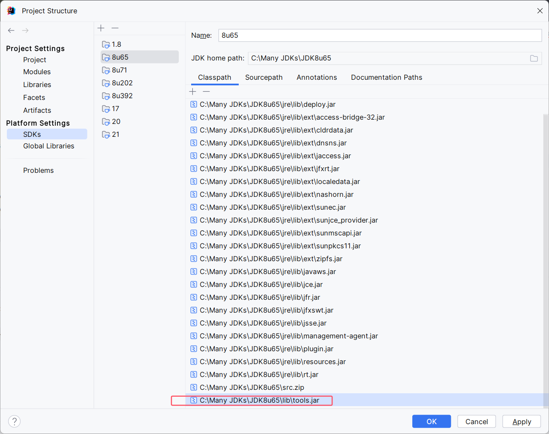Image resolution: width=549 pixels, height=434 pixels.
Task: Confirm with the OK button
Action: [432, 422]
